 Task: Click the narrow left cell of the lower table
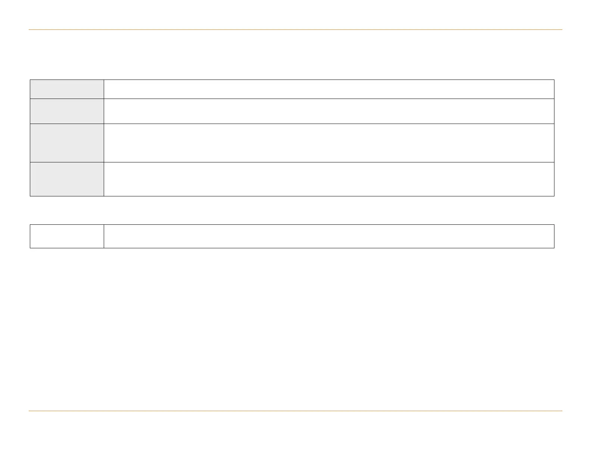(x=67, y=236)
